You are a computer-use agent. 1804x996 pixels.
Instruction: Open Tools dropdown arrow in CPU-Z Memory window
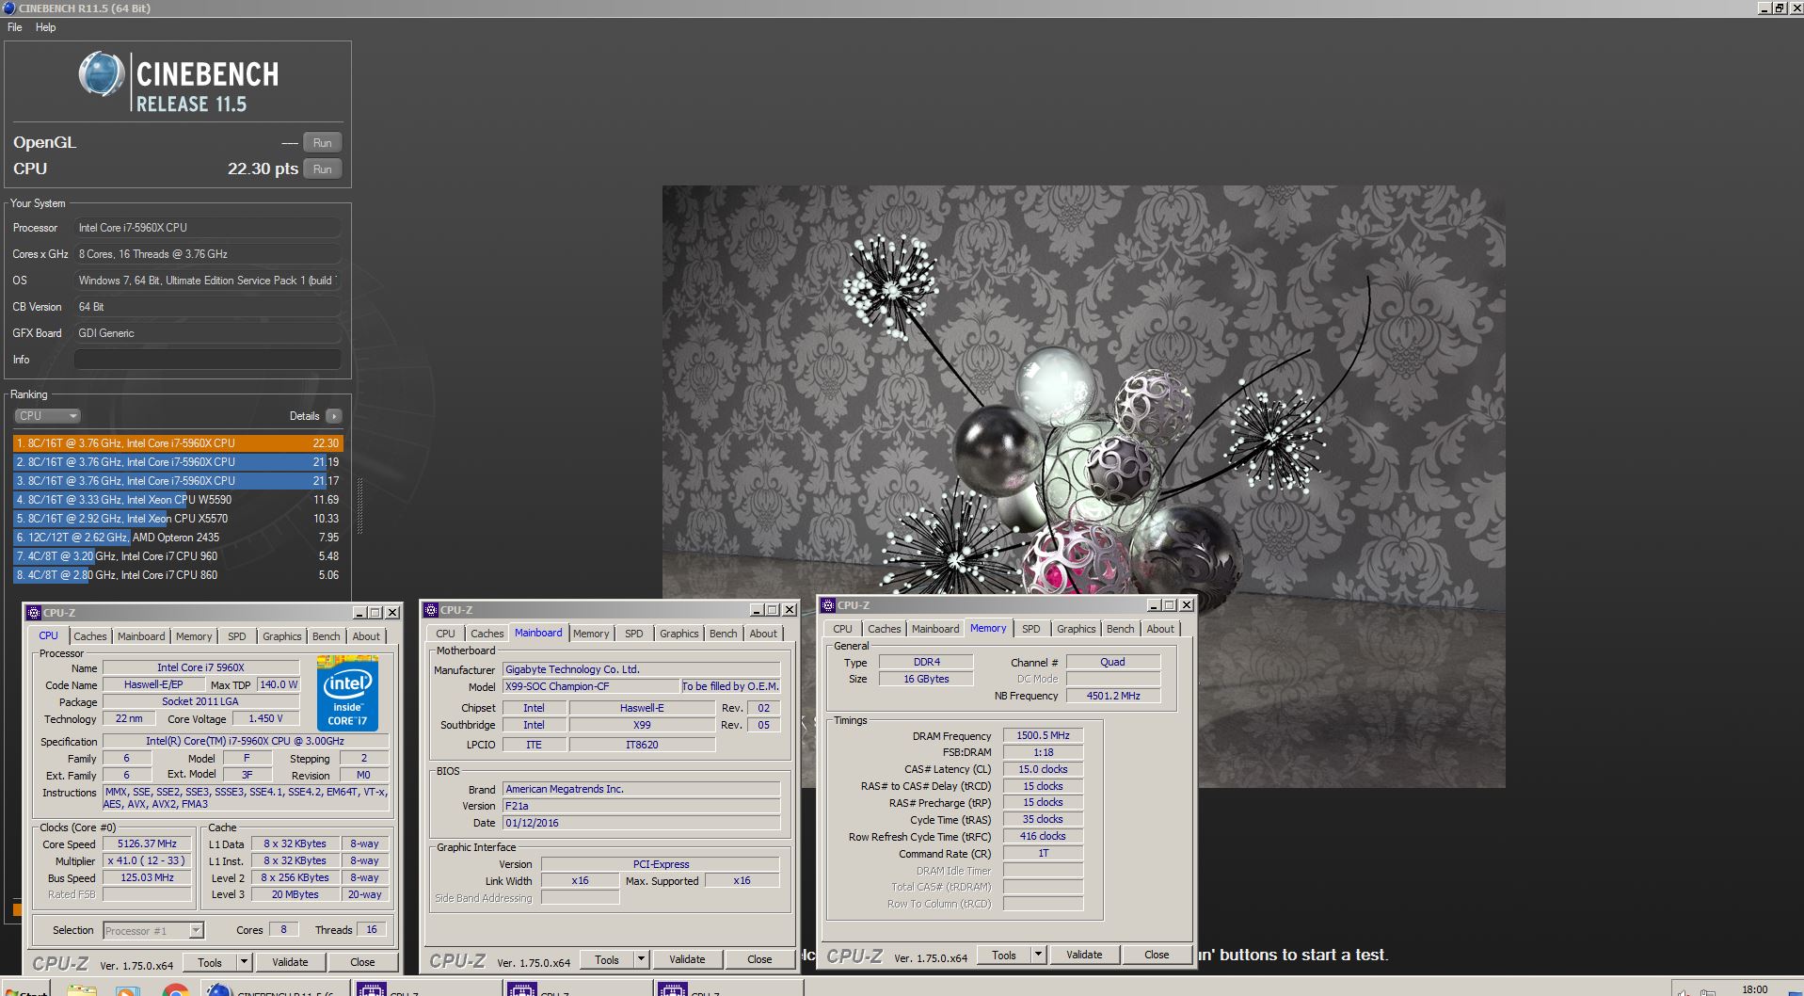click(x=1038, y=955)
